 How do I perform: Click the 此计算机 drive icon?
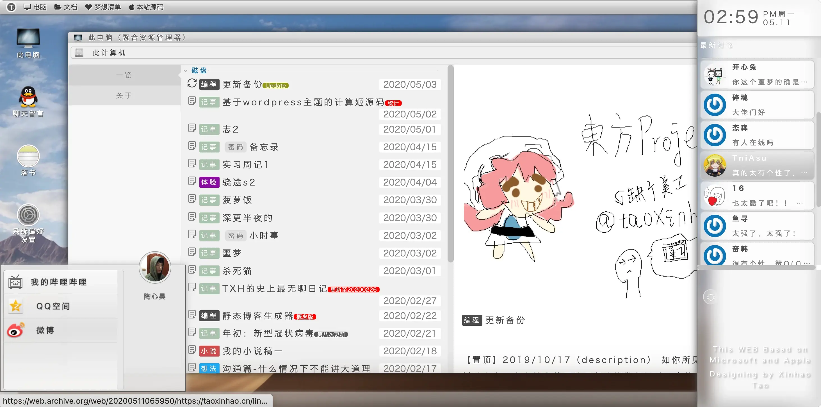(79, 52)
